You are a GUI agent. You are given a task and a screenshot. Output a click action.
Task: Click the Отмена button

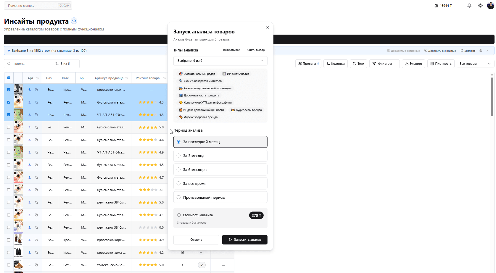point(196,240)
